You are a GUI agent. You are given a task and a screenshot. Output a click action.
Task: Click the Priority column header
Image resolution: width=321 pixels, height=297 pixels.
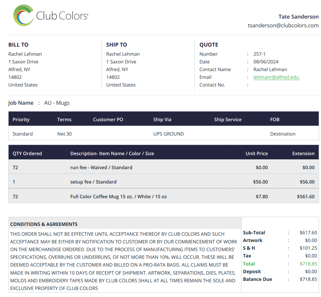21,119
